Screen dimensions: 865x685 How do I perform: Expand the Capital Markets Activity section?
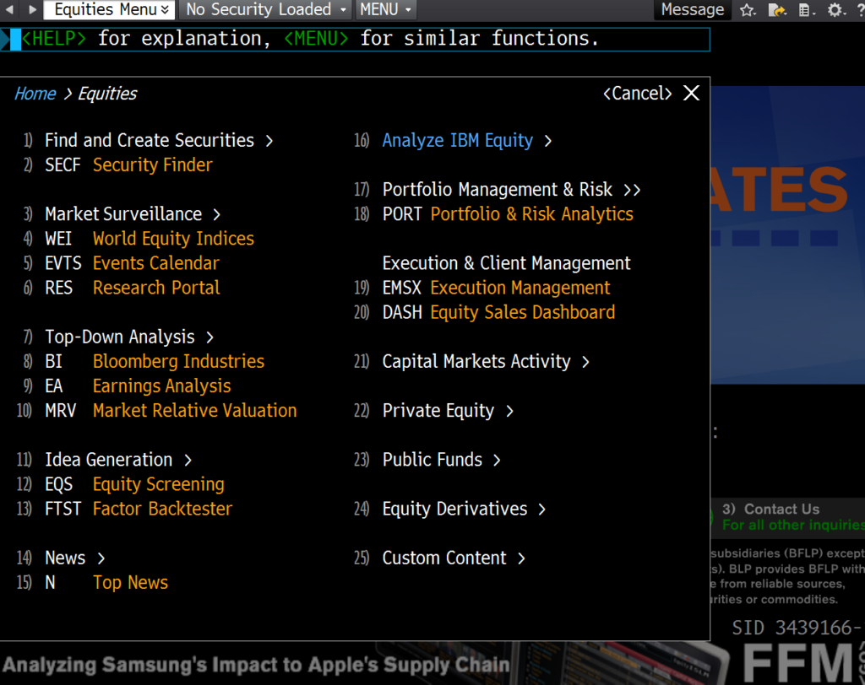[x=477, y=361]
